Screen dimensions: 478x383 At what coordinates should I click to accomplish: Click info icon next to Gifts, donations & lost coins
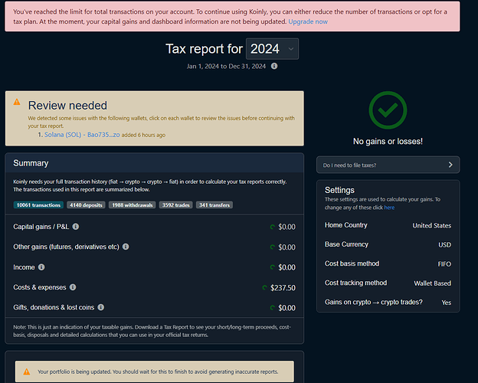[100, 307]
